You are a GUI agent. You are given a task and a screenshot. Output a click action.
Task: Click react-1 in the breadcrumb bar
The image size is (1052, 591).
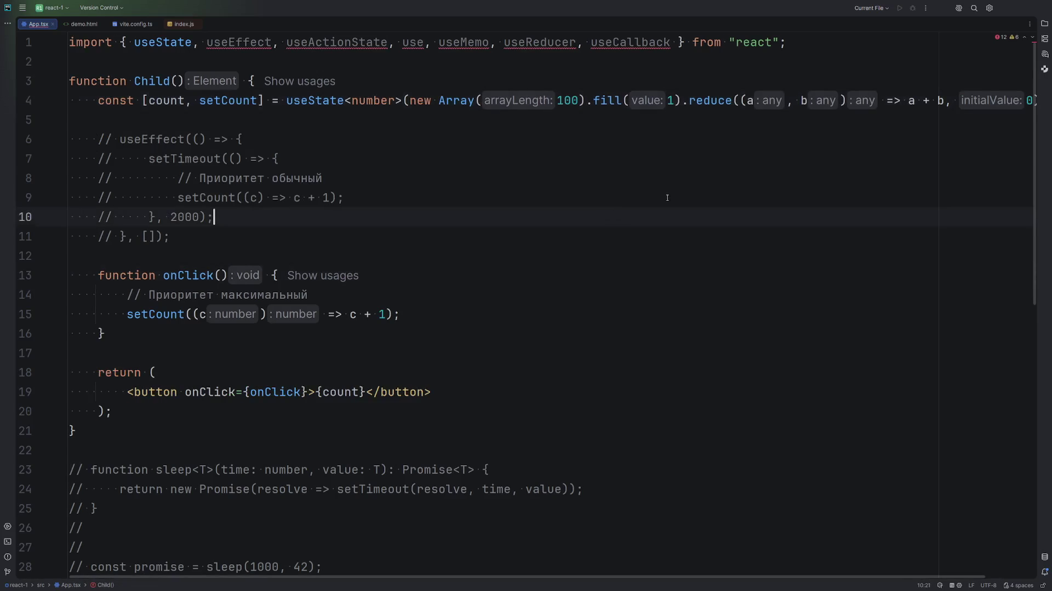16,585
